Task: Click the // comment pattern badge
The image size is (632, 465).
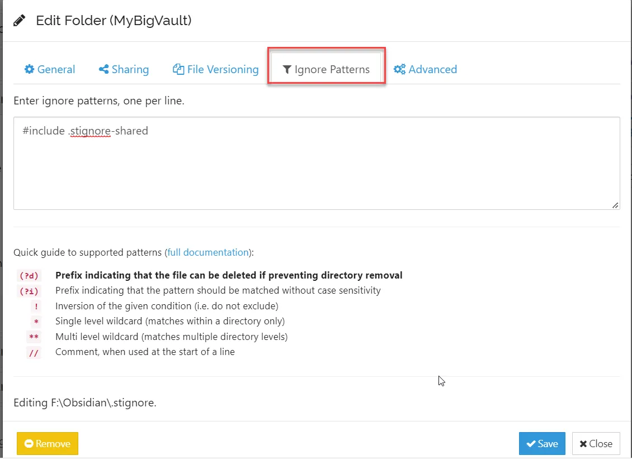Action: (34, 353)
